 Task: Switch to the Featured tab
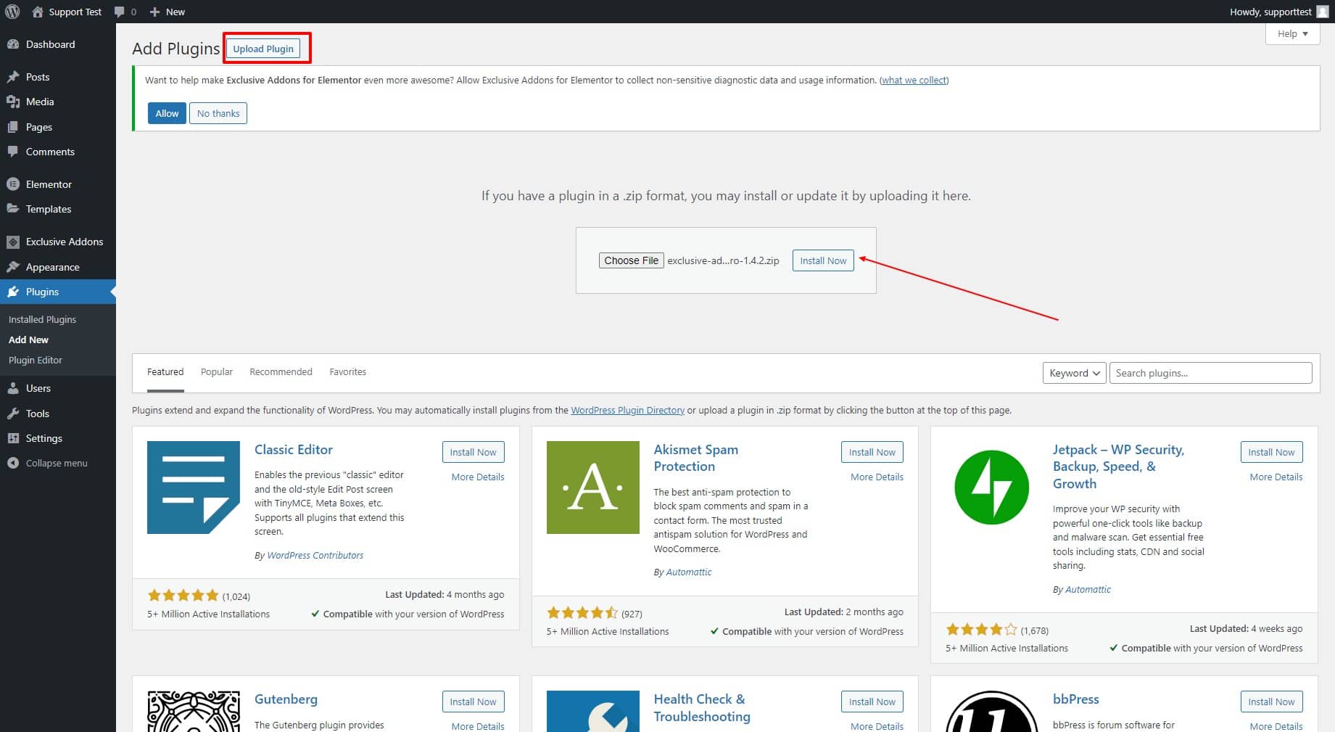(x=165, y=372)
